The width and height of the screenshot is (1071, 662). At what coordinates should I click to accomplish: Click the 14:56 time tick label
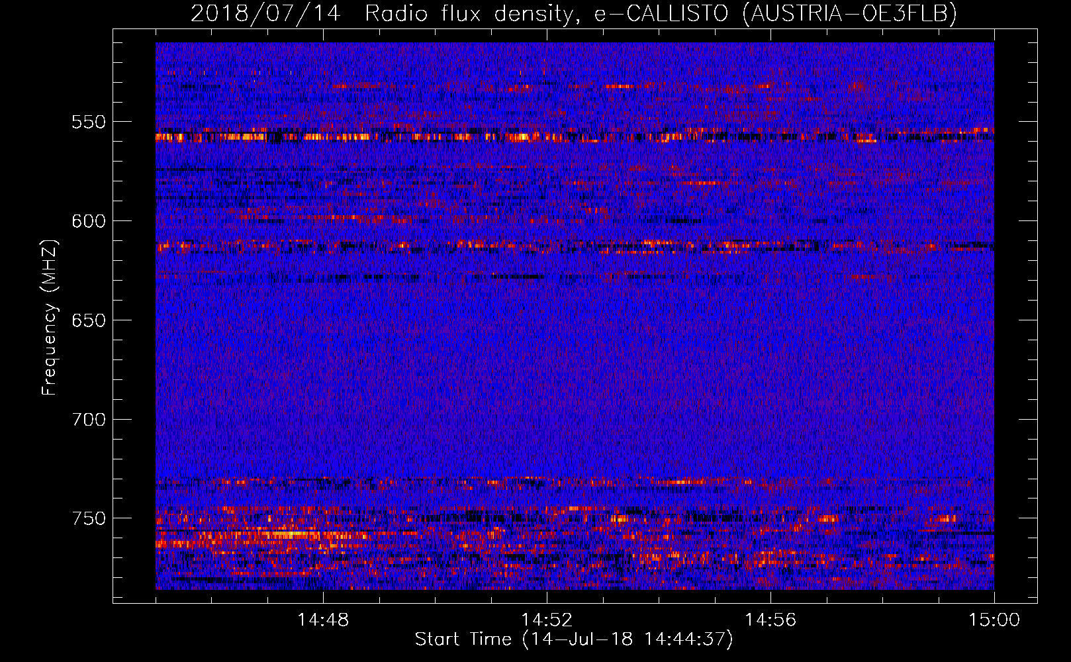click(x=770, y=620)
